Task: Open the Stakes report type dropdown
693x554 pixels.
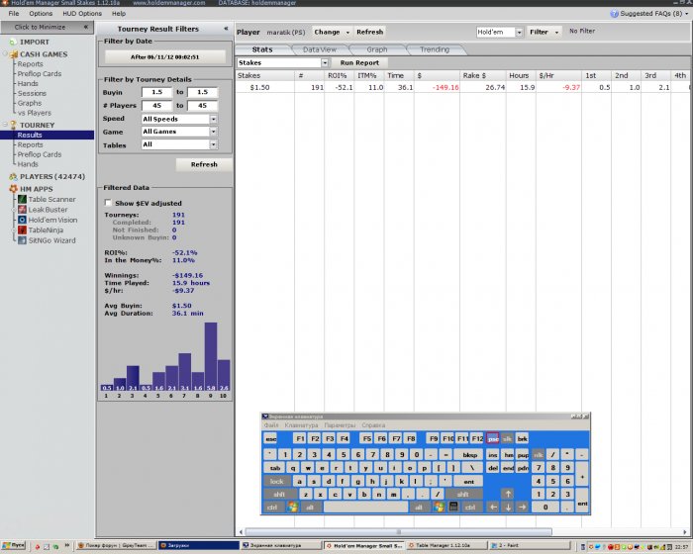Action: point(283,62)
